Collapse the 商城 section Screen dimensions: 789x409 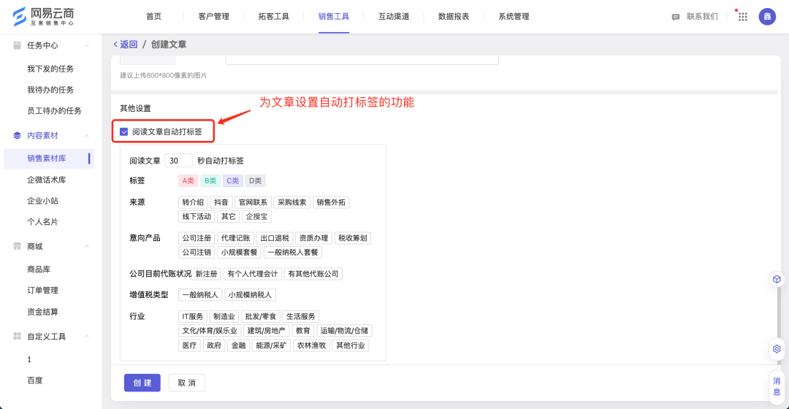86,246
